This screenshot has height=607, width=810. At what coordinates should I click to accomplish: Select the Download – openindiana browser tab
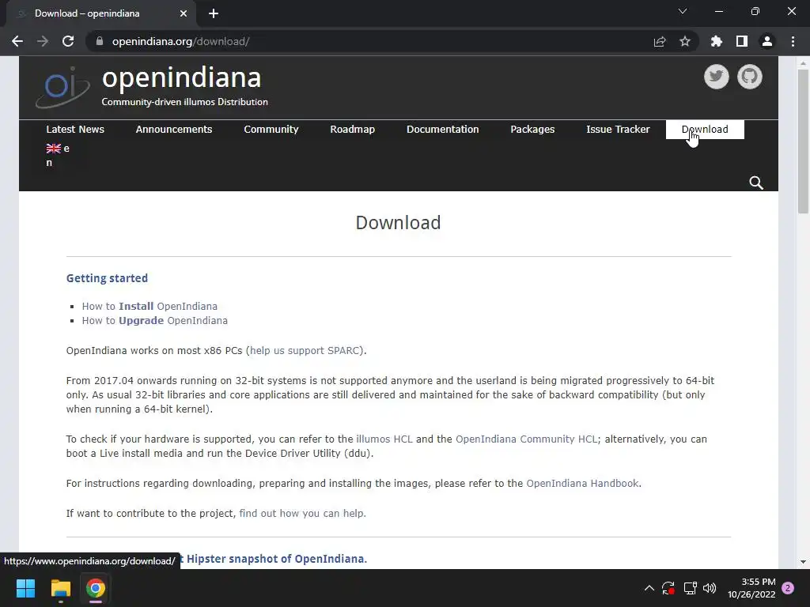point(100,13)
